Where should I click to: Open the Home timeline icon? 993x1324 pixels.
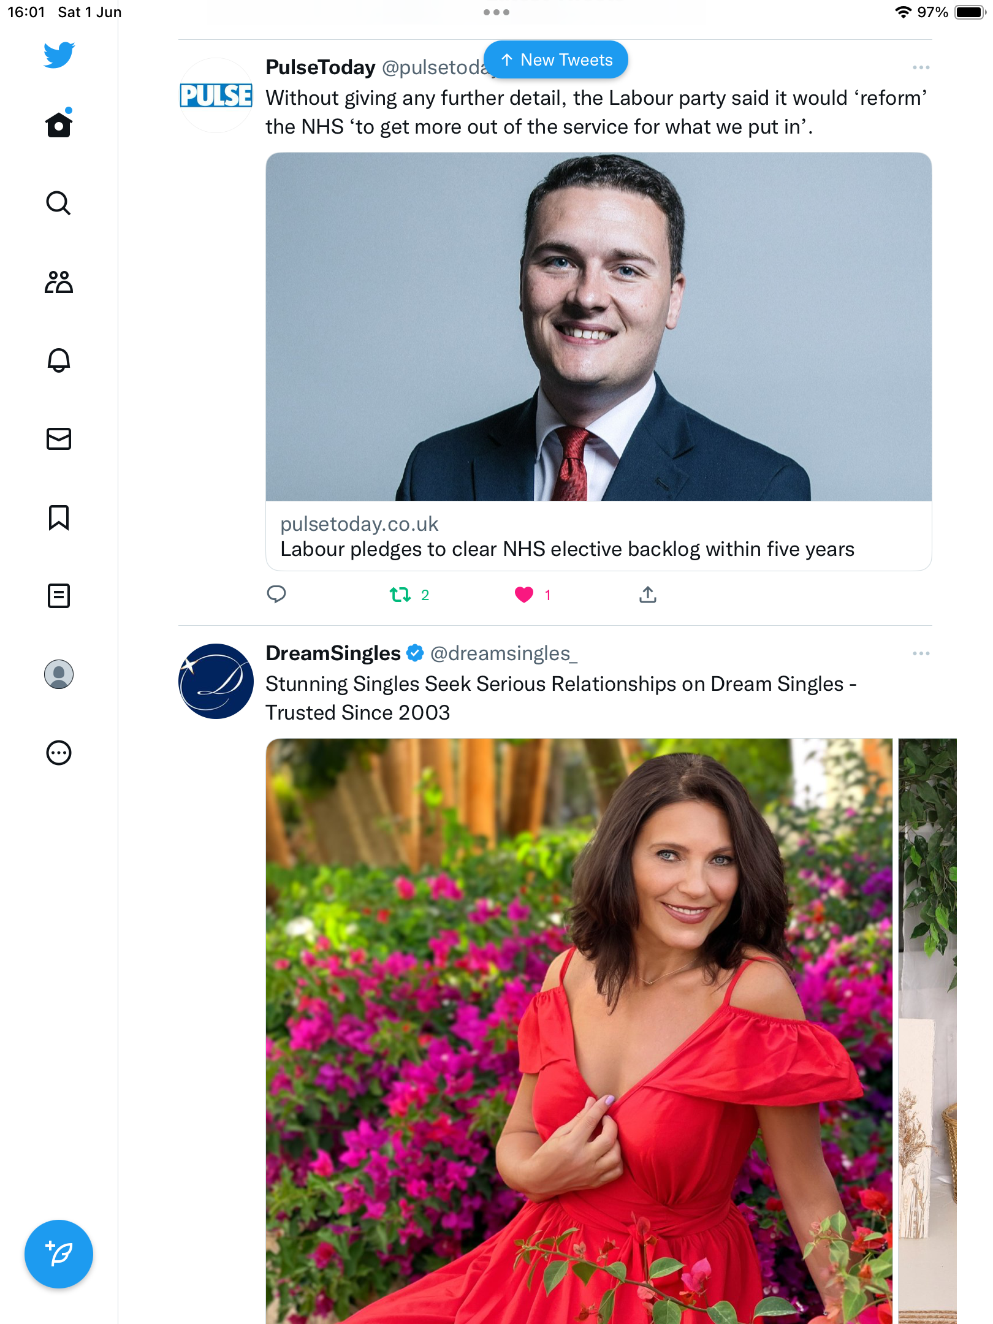click(x=59, y=124)
